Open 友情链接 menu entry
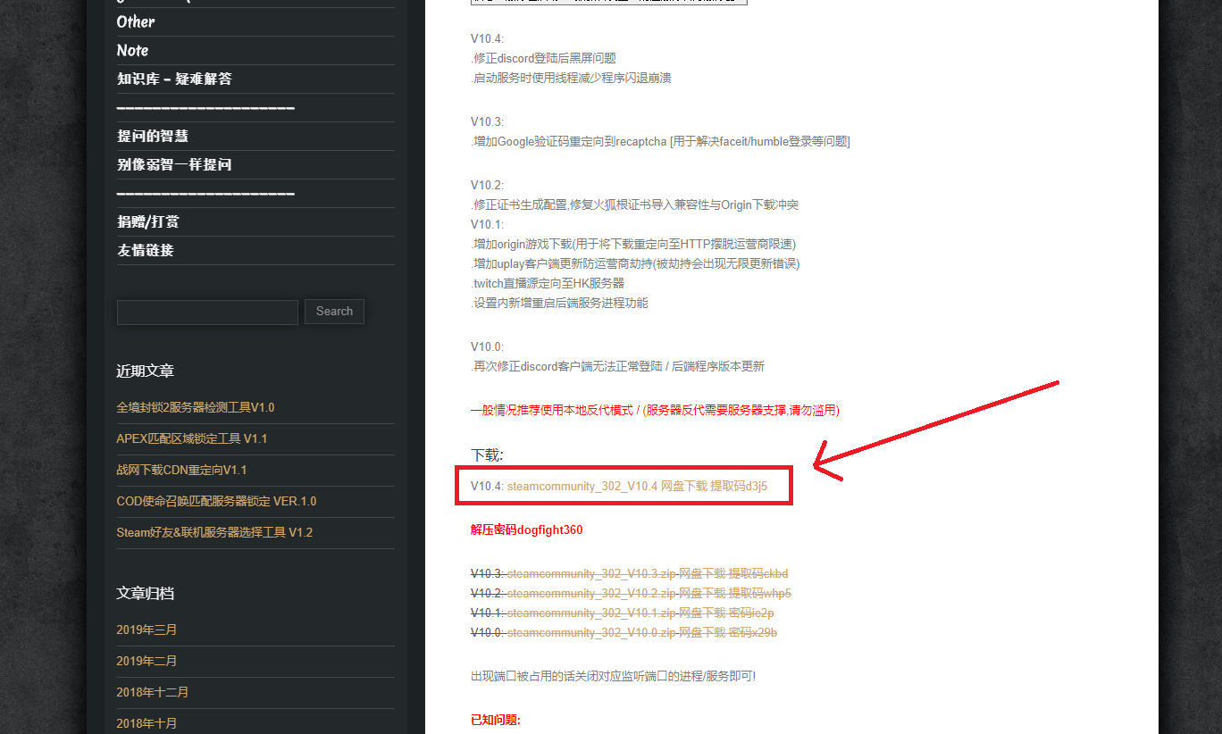 146,250
